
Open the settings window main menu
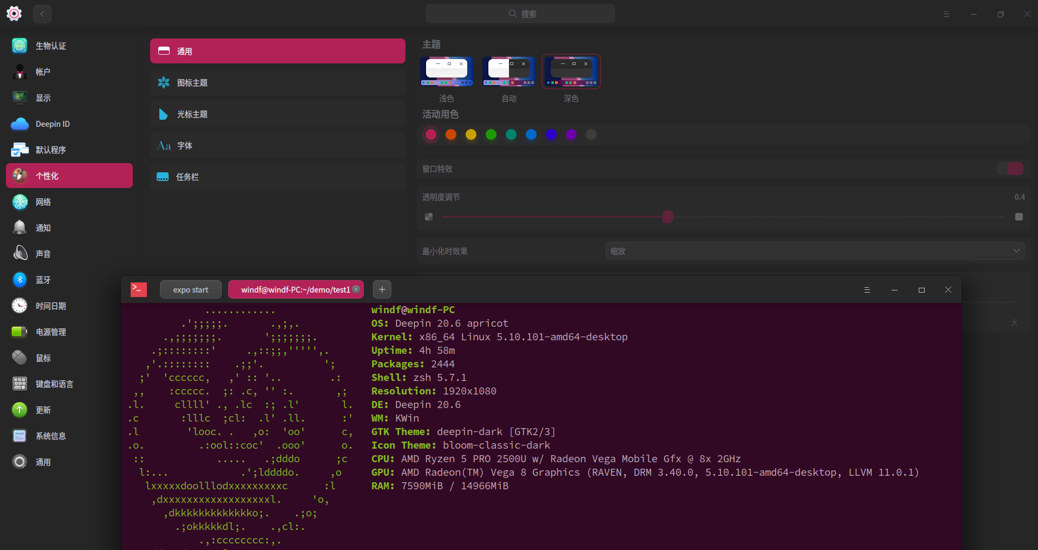[946, 14]
